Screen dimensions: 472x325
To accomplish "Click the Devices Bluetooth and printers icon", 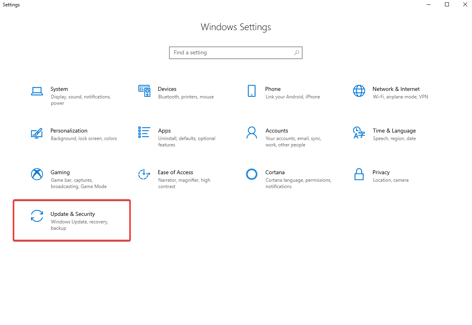I will (x=144, y=91).
